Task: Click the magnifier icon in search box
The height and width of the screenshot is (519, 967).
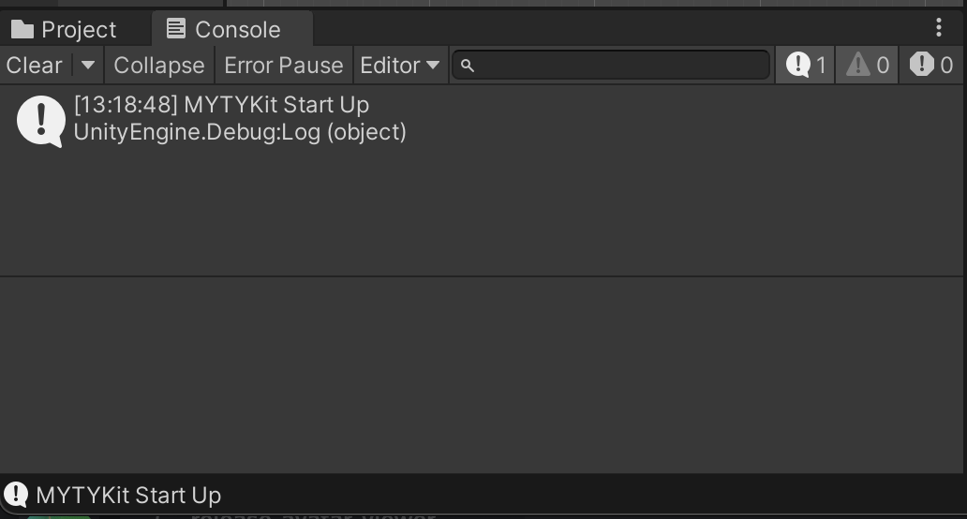Action: (469, 66)
